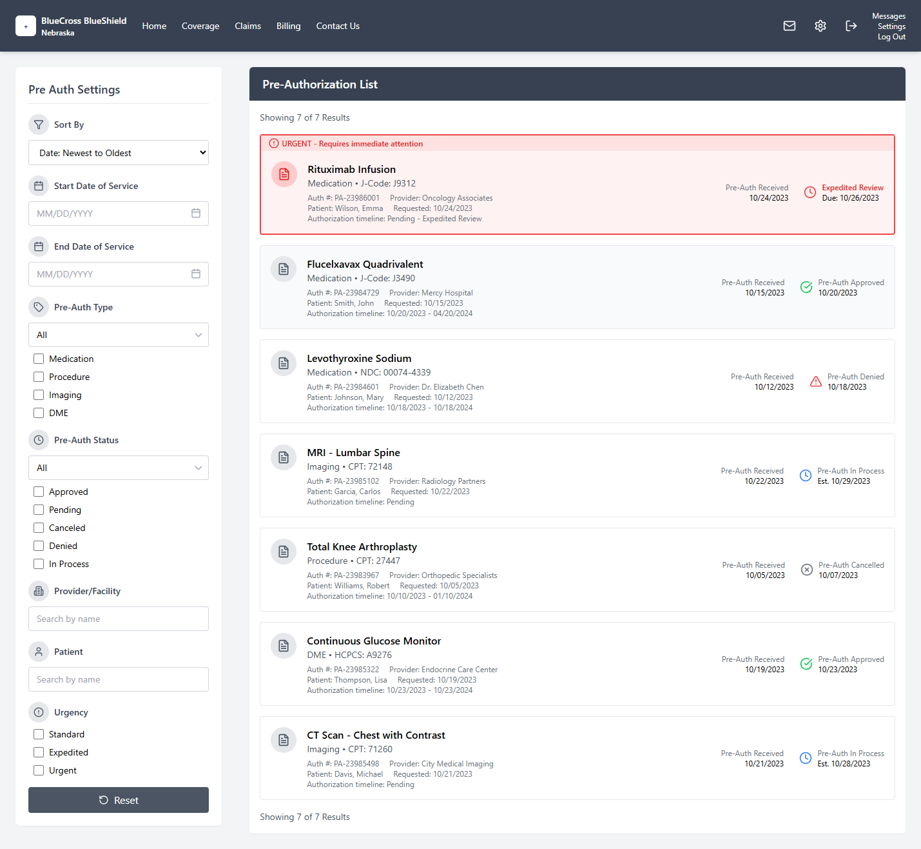Open the Messages envelope icon
The height and width of the screenshot is (849, 921).
click(x=789, y=26)
